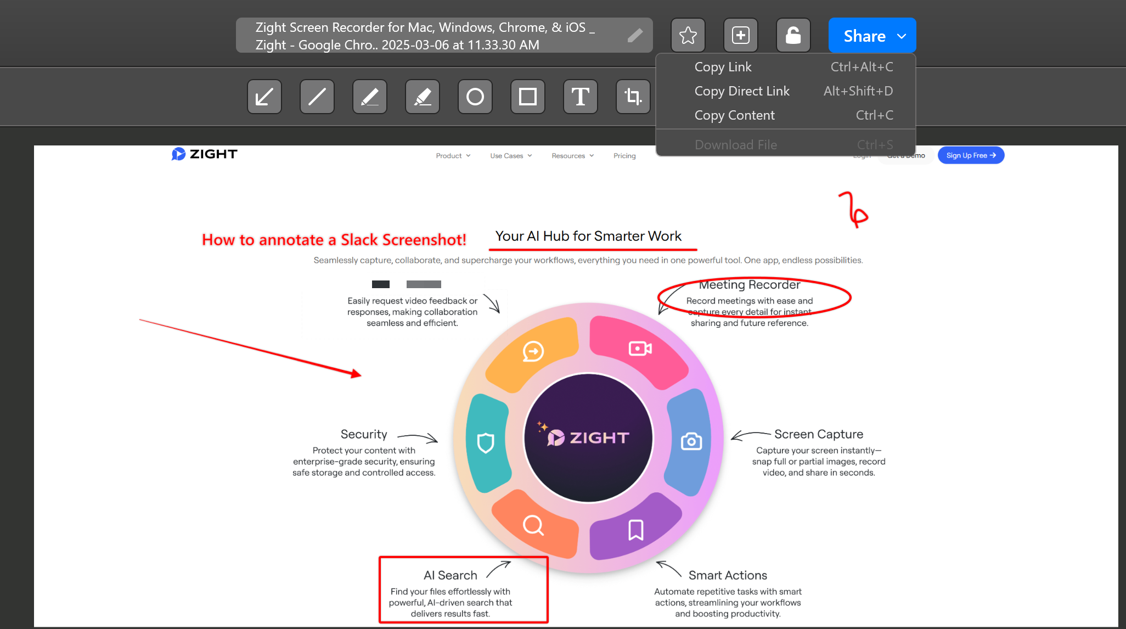This screenshot has height=629, width=1126.
Task: Select the Crop tool
Action: (633, 97)
